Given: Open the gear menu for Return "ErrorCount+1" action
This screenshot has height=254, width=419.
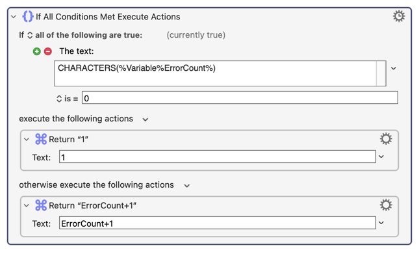Looking at the screenshot, I should point(386,205).
